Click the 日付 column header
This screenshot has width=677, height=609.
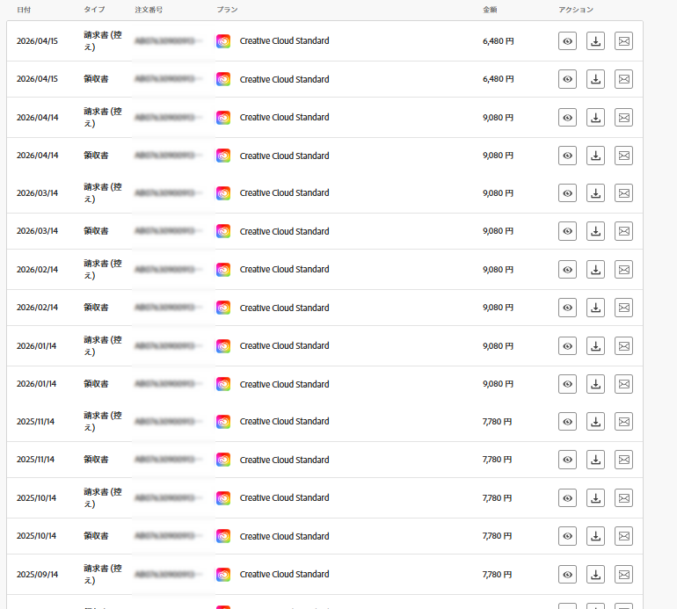point(24,10)
